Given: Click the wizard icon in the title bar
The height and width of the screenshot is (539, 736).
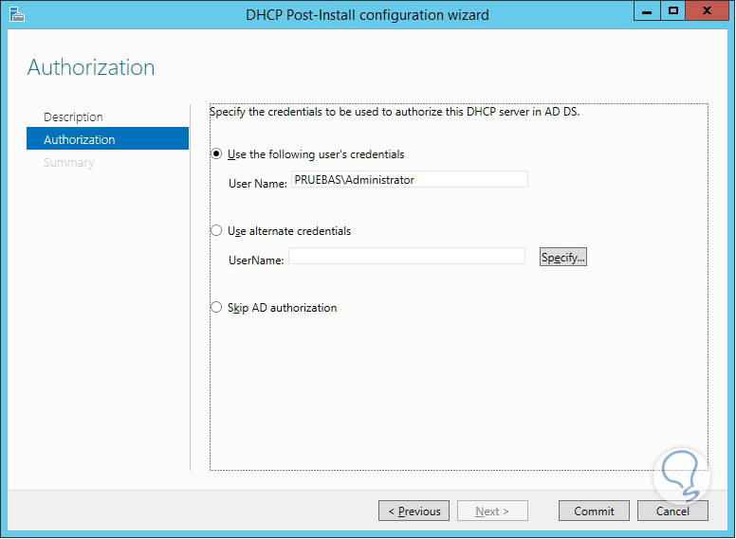Looking at the screenshot, I should [x=15, y=14].
